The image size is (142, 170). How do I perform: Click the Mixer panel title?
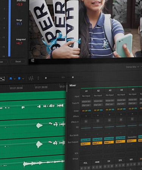coord(73,85)
